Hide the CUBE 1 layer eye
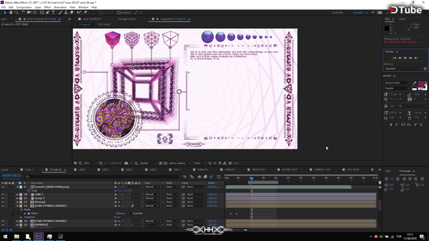Viewport: 429px width, 241px height. pyautogui.click(x=3, y=195)
